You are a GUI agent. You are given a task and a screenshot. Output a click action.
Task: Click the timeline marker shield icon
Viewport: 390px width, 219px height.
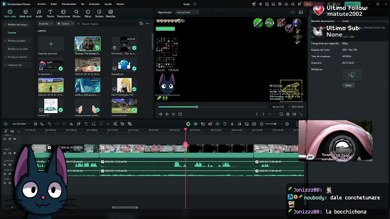pyautogui.click(x=225, y=124)
